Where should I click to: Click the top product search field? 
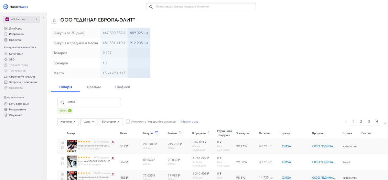pyautogui.click(x=201, y=6)
